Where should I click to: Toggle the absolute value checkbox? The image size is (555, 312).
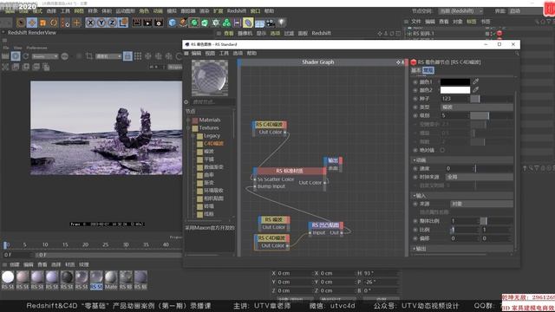(442, 150)
